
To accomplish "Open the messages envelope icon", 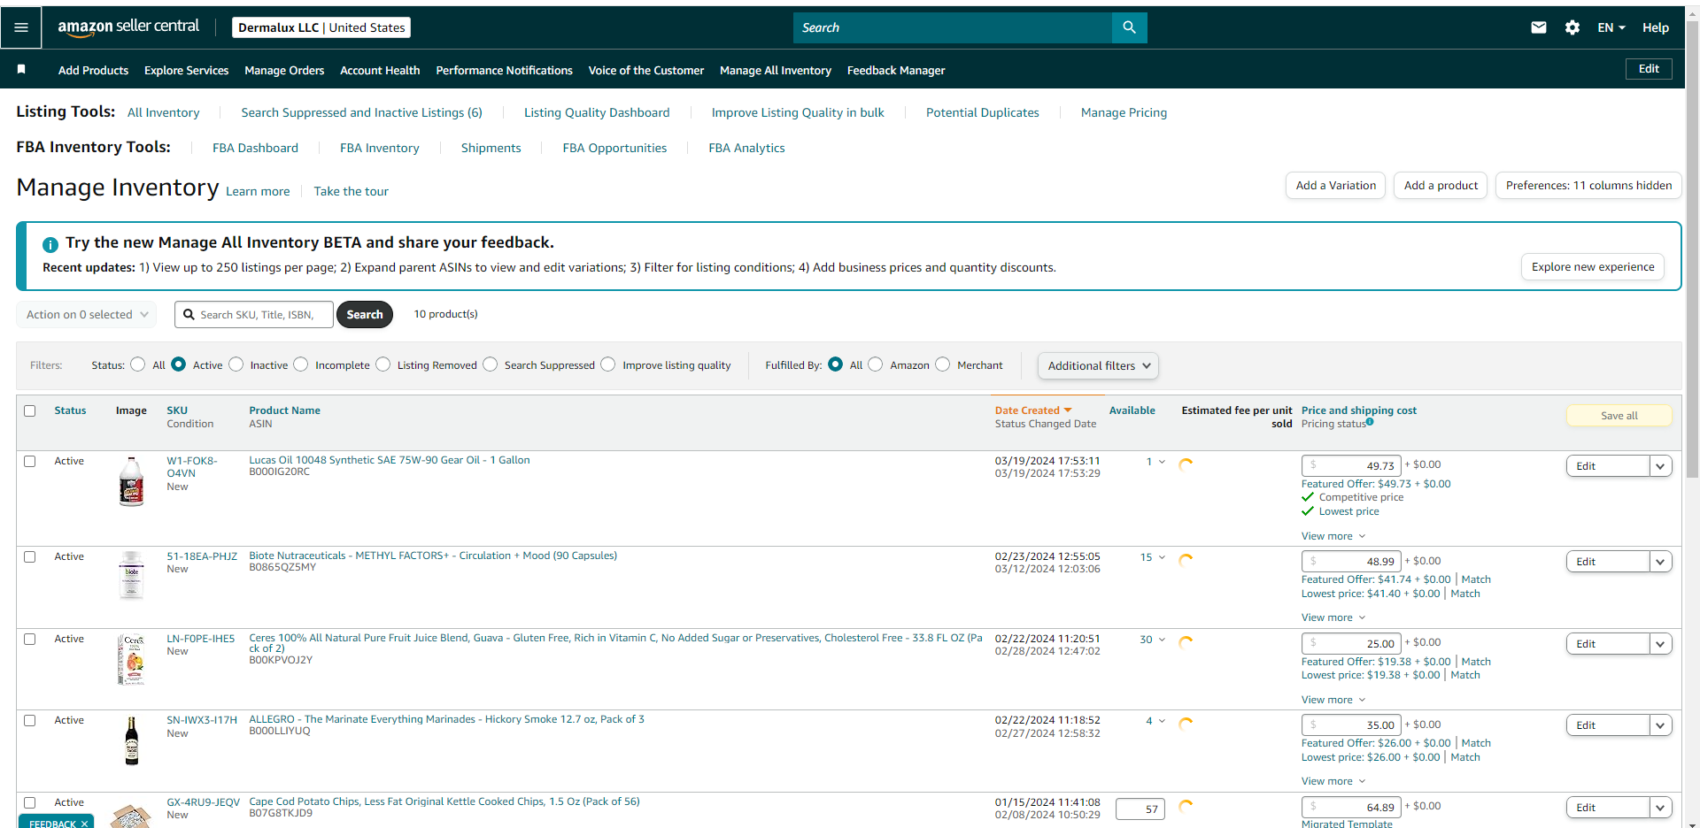I will coord(1539,27).
